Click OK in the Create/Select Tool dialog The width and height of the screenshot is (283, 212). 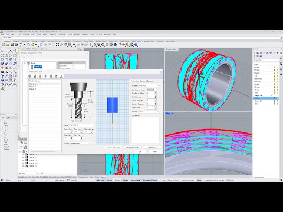point(140,151)
